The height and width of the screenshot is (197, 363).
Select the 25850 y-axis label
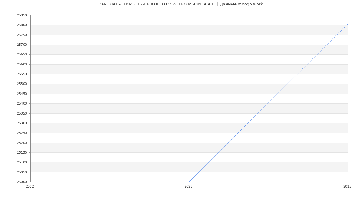point(22,15)
